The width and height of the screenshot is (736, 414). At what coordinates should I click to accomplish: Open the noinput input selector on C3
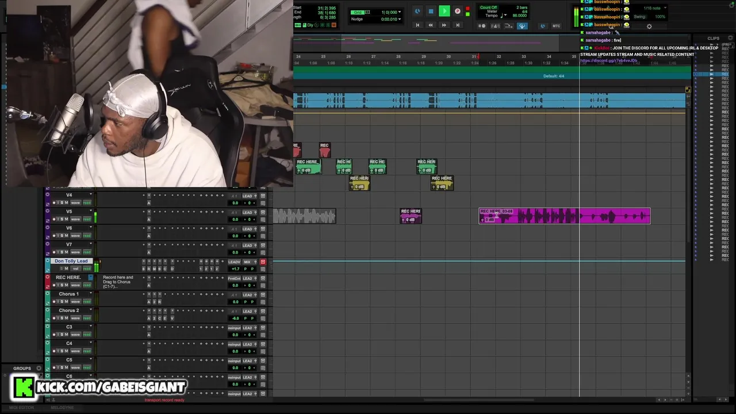point(234,328)
